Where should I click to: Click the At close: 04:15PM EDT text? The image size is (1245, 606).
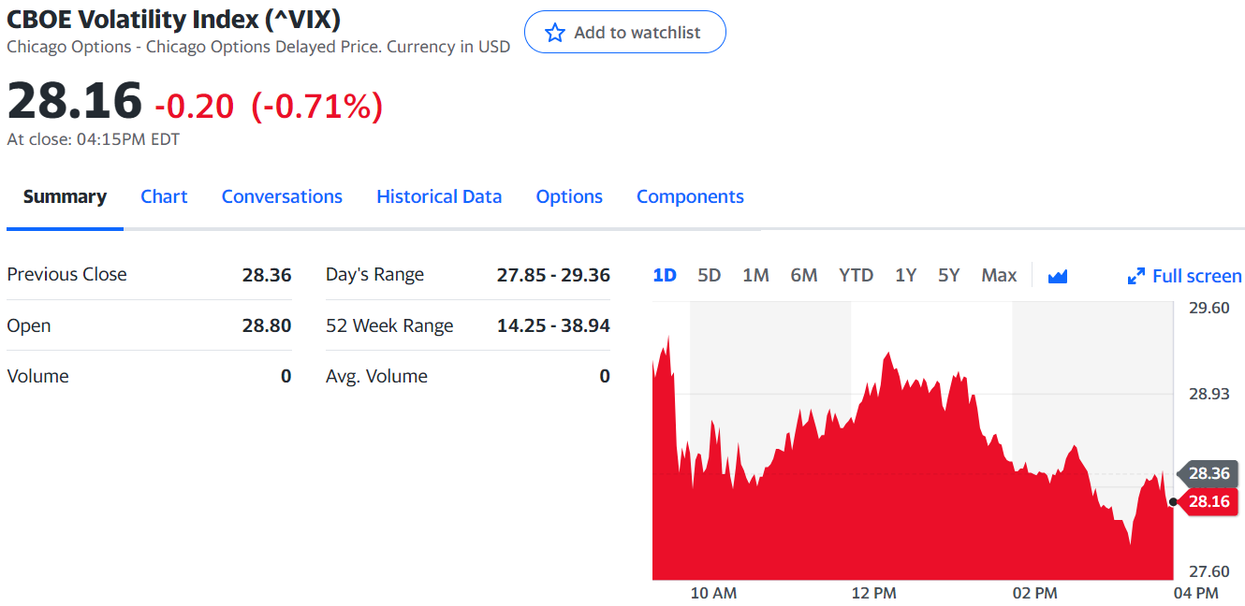pos(93,139)
